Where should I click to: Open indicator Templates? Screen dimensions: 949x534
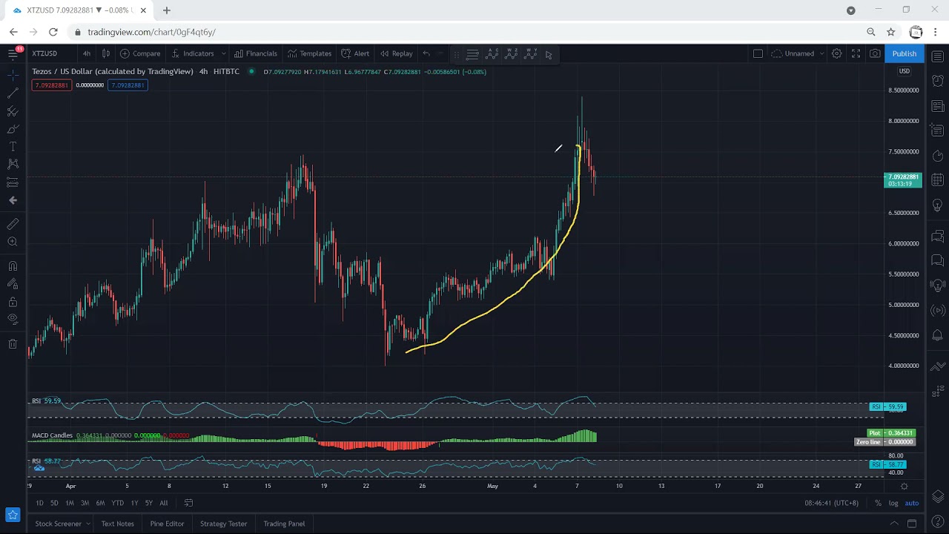(310, 53)
